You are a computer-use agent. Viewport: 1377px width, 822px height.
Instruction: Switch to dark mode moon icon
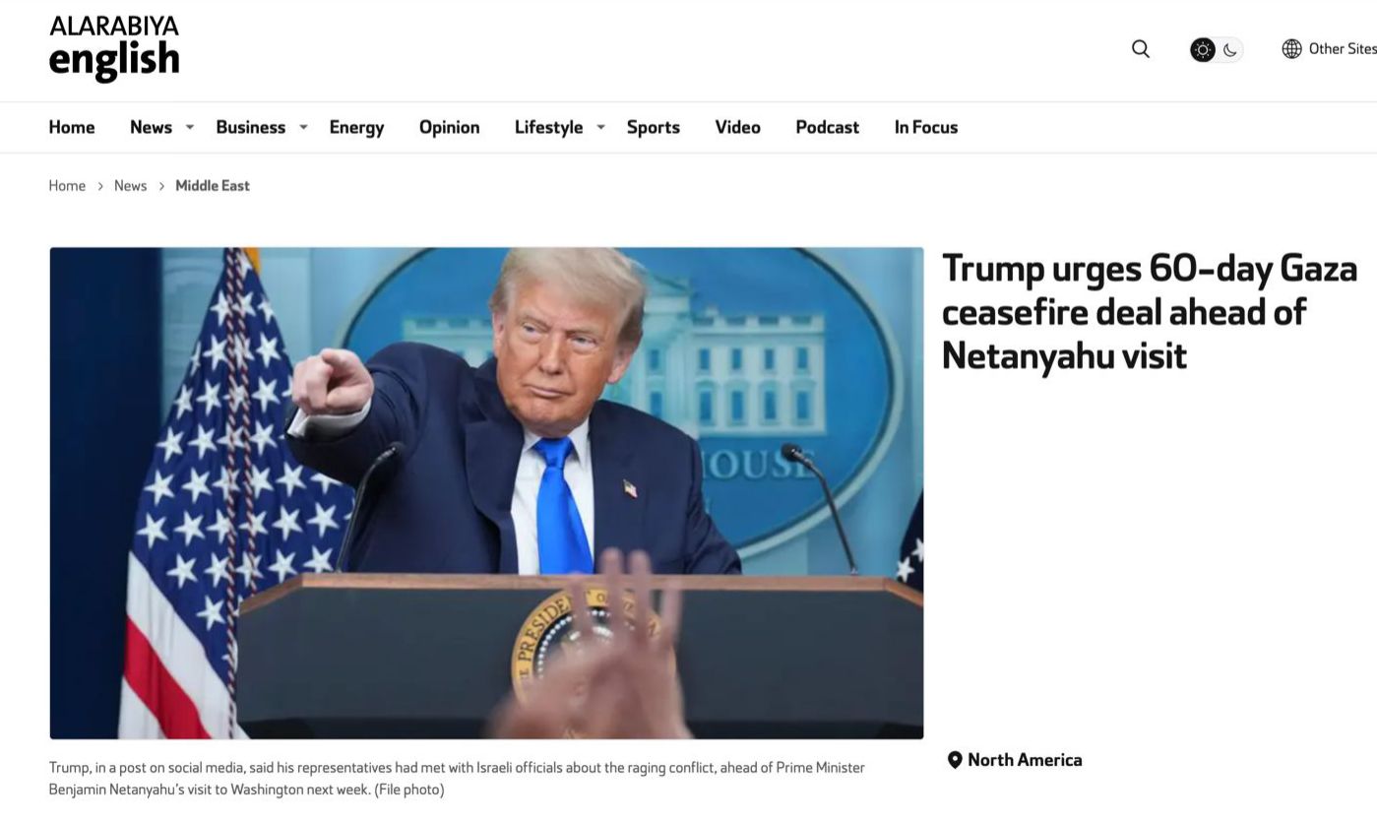(x=1230, y=49)
